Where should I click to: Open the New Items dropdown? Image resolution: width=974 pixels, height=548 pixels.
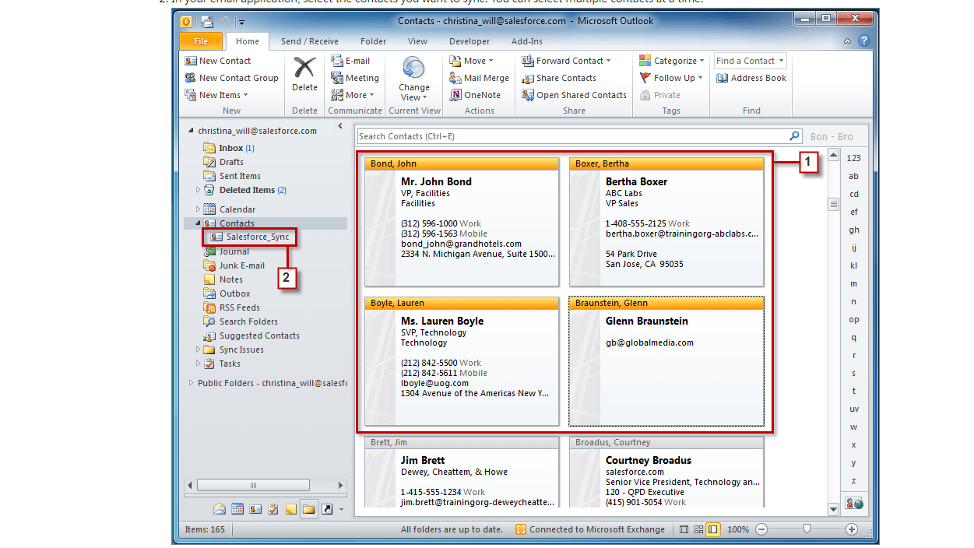coord(216,95)
